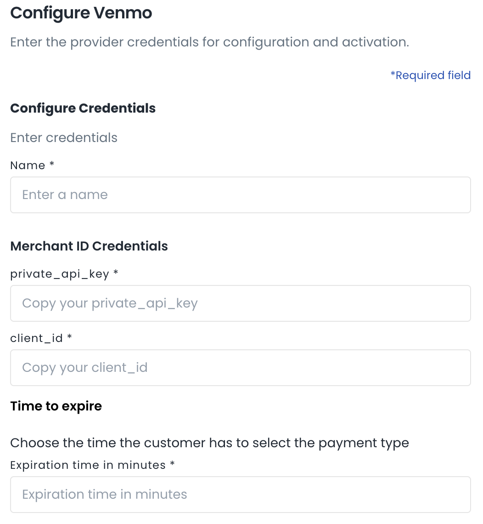Click the asterisk next to private_api_key label
The width and height of the screenshot is (483, 524).
[x=116, y=273]
